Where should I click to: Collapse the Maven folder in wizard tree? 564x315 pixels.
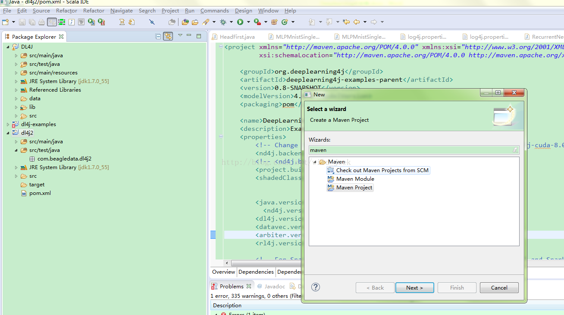pos(315,162)
